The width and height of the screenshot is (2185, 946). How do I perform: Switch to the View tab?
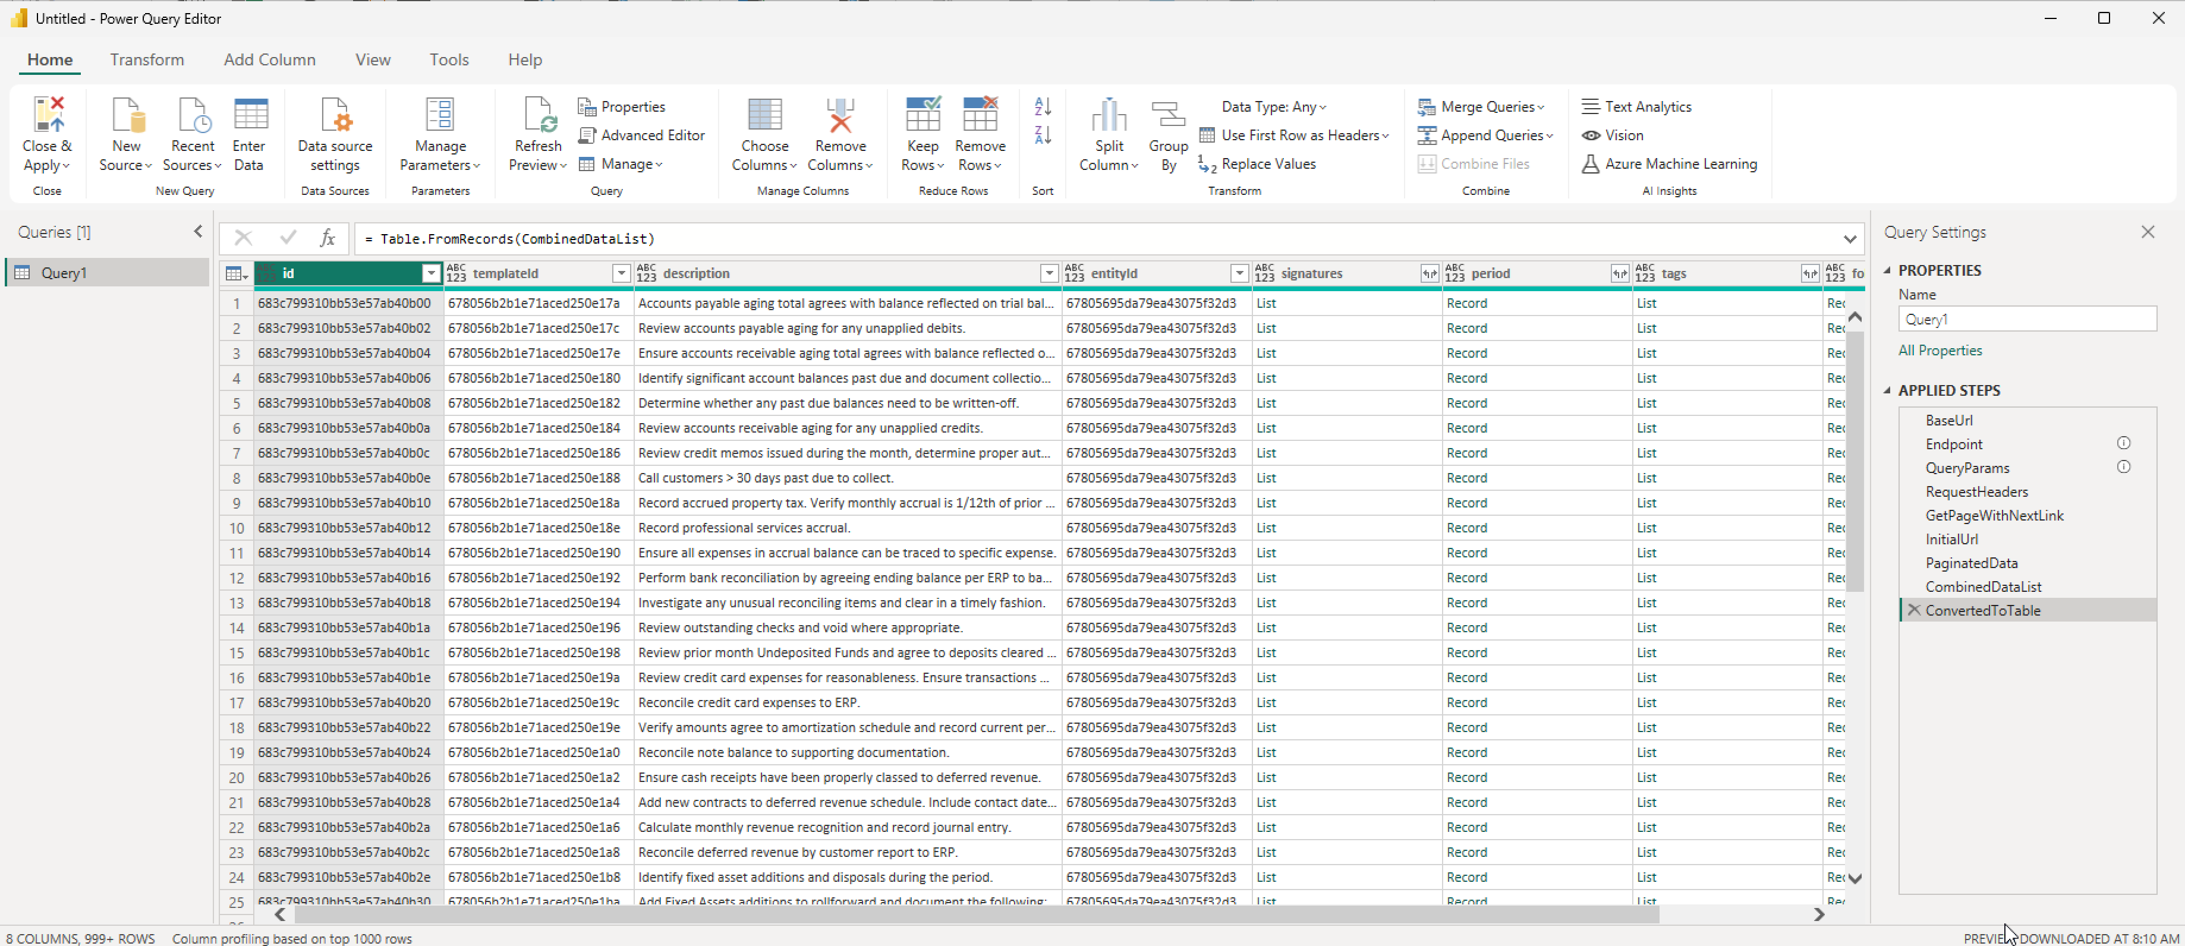(x=373, y=60)
